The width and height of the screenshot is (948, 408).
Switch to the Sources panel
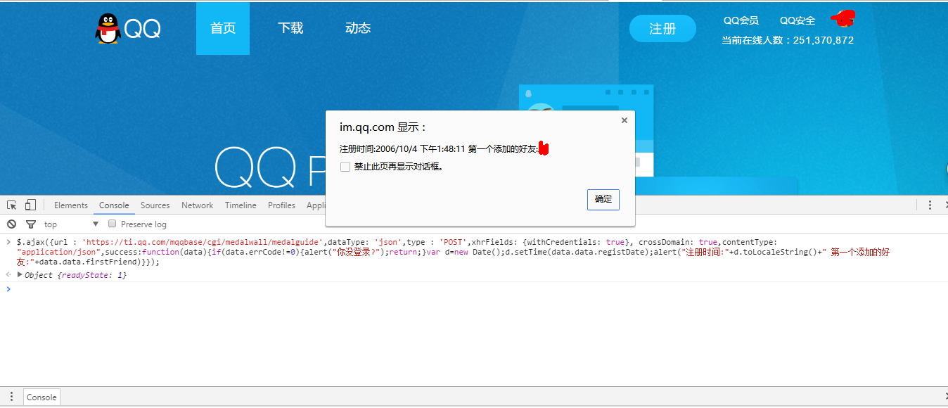click(155, 205)
